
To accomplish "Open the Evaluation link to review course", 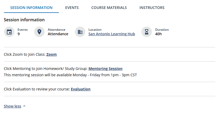I will (x=81, y=89).
